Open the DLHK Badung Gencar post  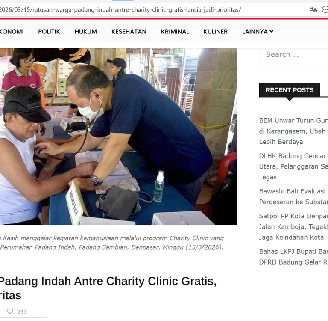coord(293,166)
